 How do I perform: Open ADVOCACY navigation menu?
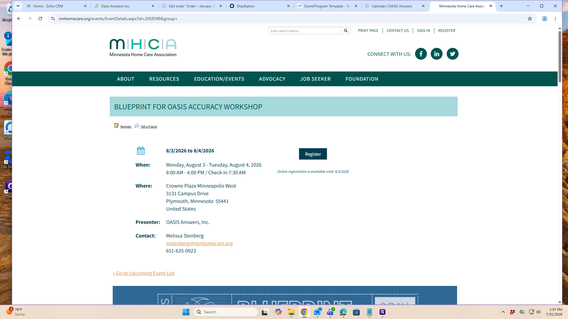pos(272,79)
